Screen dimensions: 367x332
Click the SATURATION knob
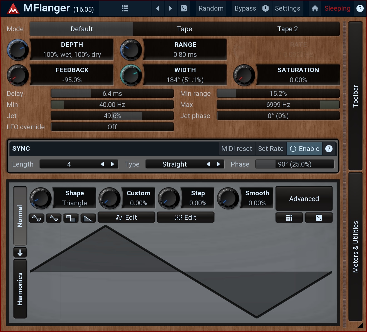point(244,75)
